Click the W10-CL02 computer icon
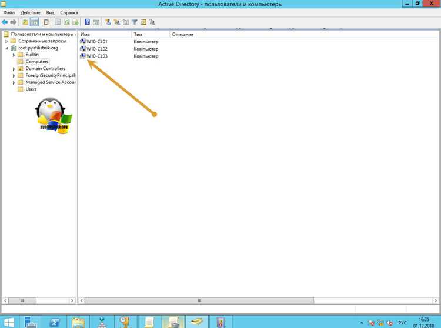The width and height of the screenshot is (441, 328). (83, 49)
